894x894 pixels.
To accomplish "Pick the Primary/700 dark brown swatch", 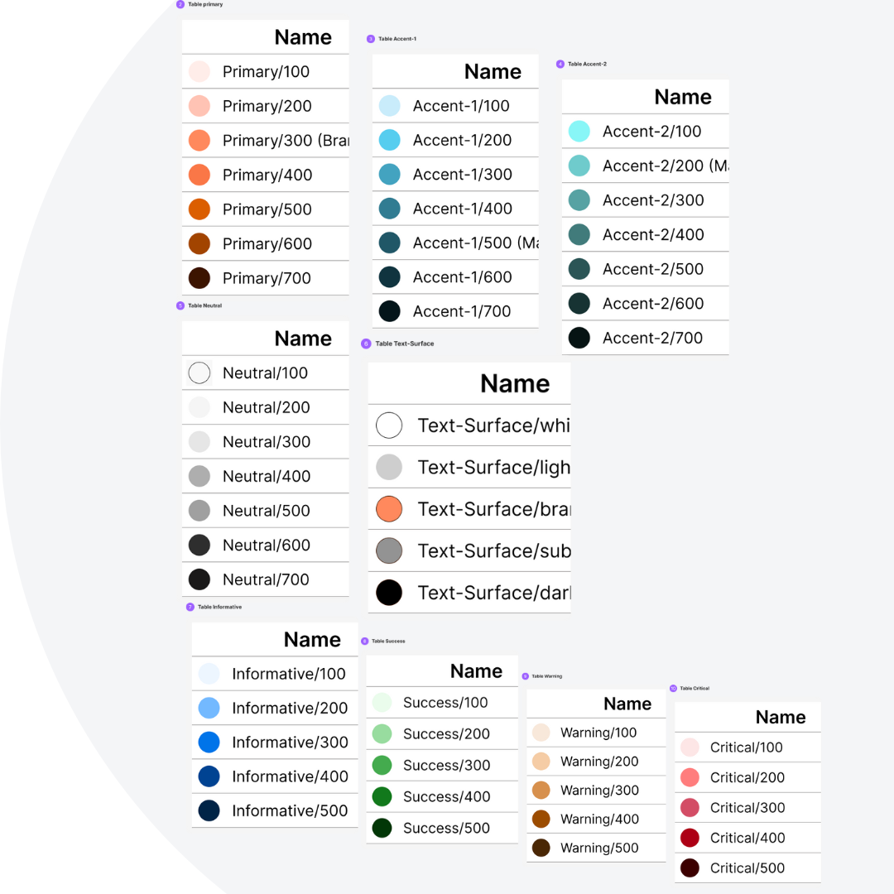I will click(x=199, y=278).
